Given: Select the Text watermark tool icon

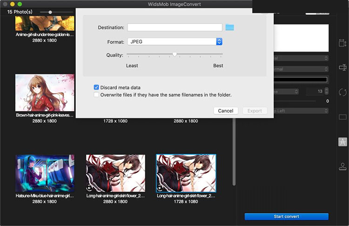Looking at the screenshot, I should (342, 142).
